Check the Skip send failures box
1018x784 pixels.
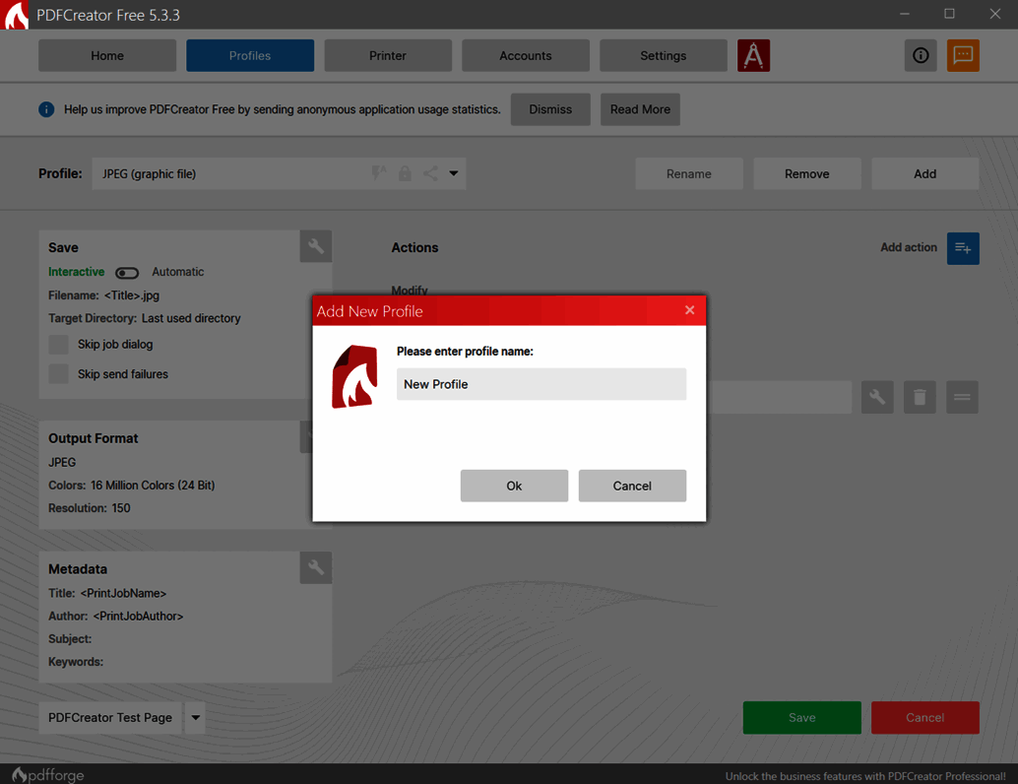[58, 374]
